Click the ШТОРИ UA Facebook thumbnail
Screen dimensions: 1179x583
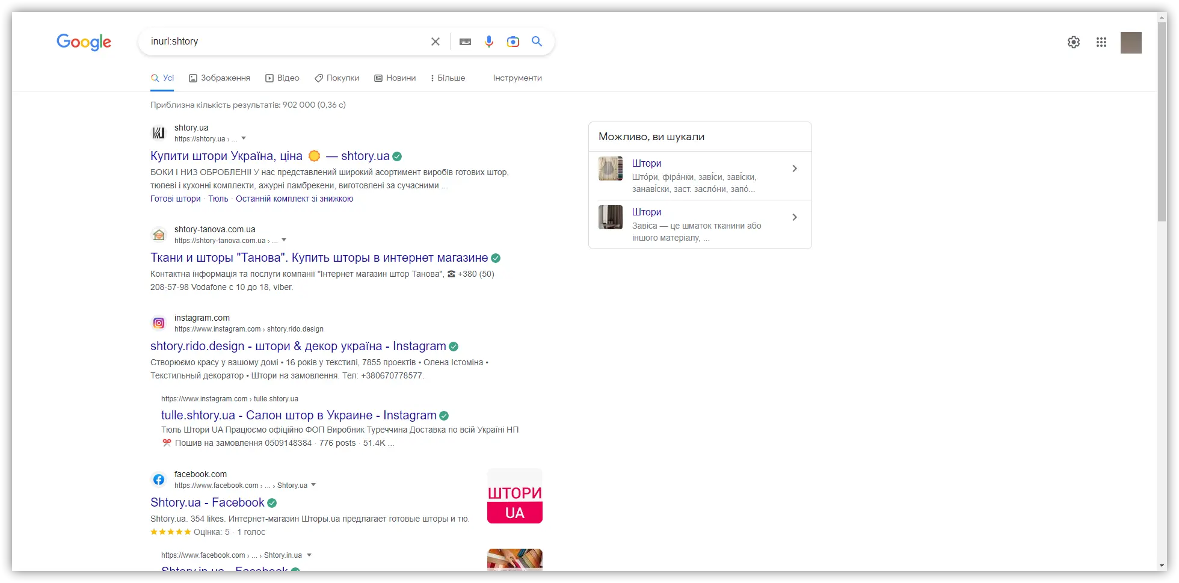(515, 496)
